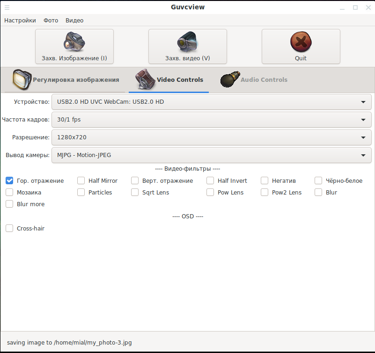Image resolution: width=375 pixels, height=353 pixels.
Task: Enable the Blur more filter
Action: pyautogui.click(x=9, y=204)
